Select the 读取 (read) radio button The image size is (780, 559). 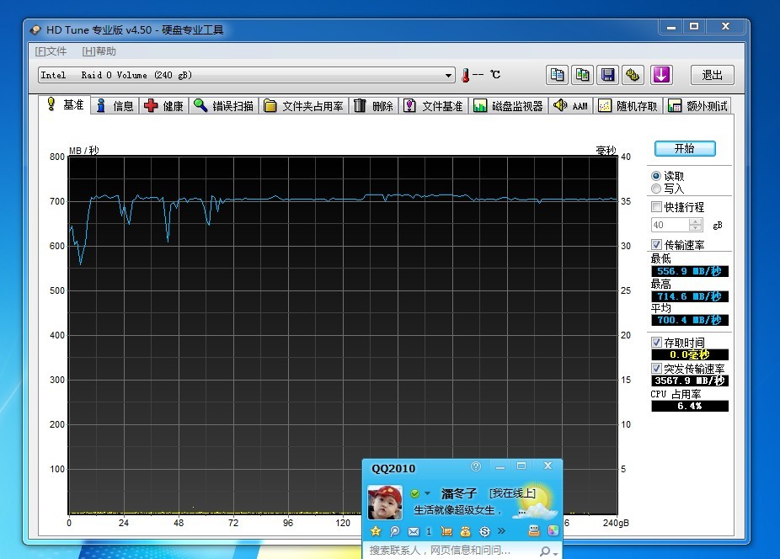tap(656, 176)
